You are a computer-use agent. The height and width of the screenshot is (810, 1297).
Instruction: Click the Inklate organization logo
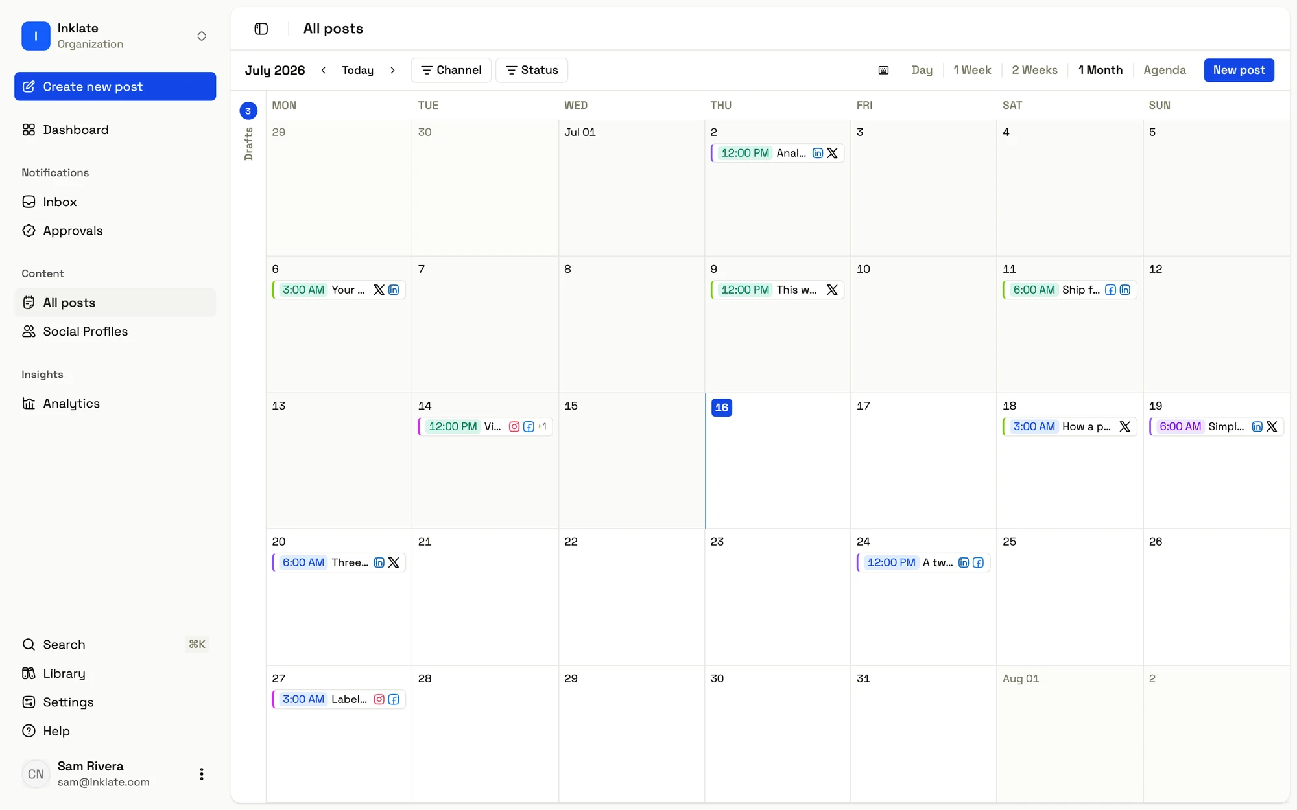tap(36, 36)
